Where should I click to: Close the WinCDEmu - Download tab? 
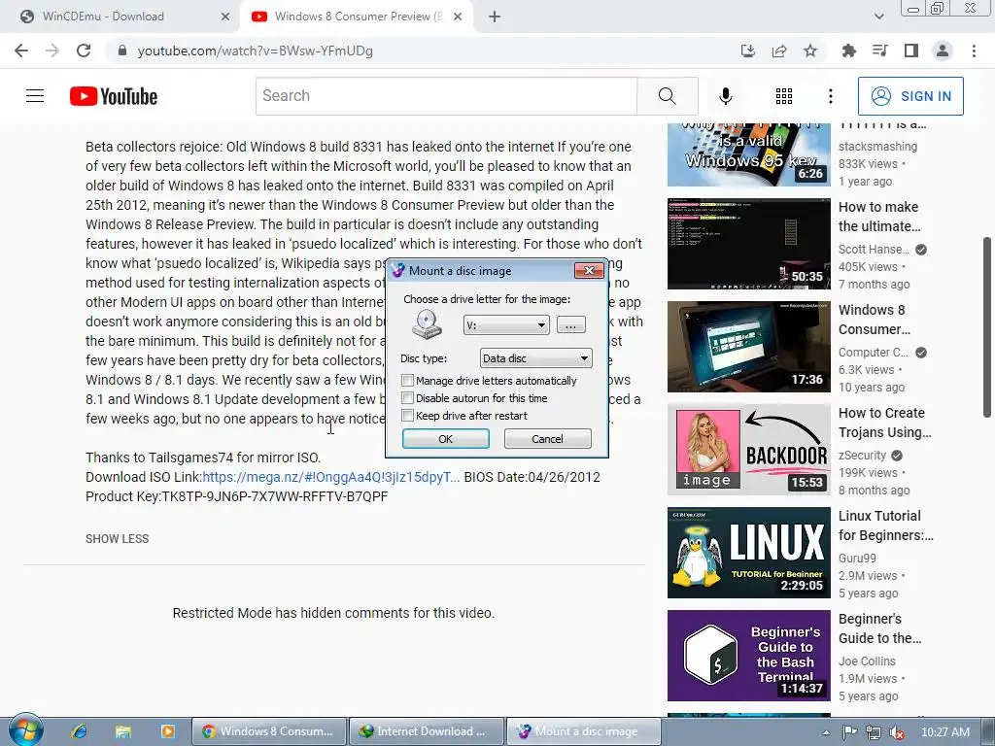(225, 17)
